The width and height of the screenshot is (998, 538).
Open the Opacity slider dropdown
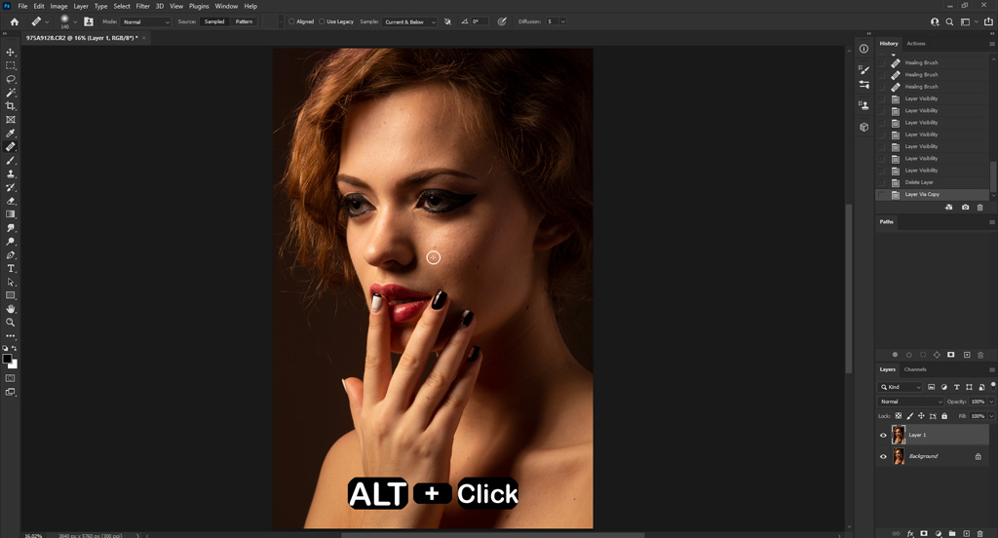pos(991,402)
